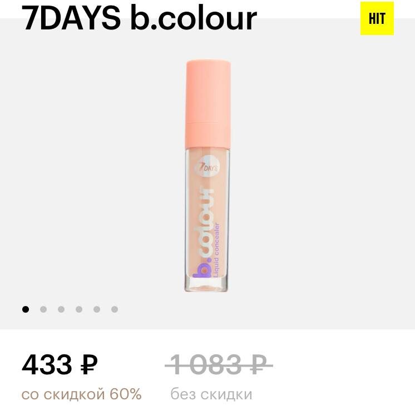Click the b.colour lettering on the tube

pyautogui.click(x=202, y=232)
